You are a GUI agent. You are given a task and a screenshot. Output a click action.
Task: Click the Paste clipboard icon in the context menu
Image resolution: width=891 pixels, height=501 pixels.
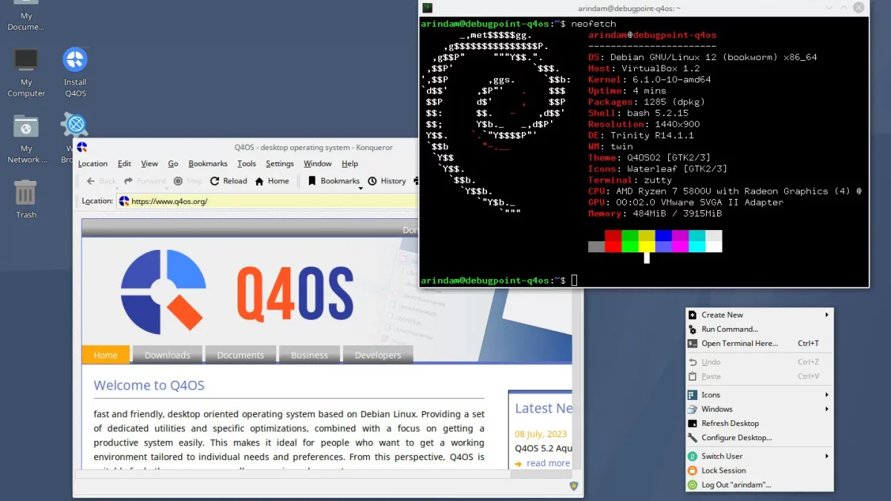(692, 376)
